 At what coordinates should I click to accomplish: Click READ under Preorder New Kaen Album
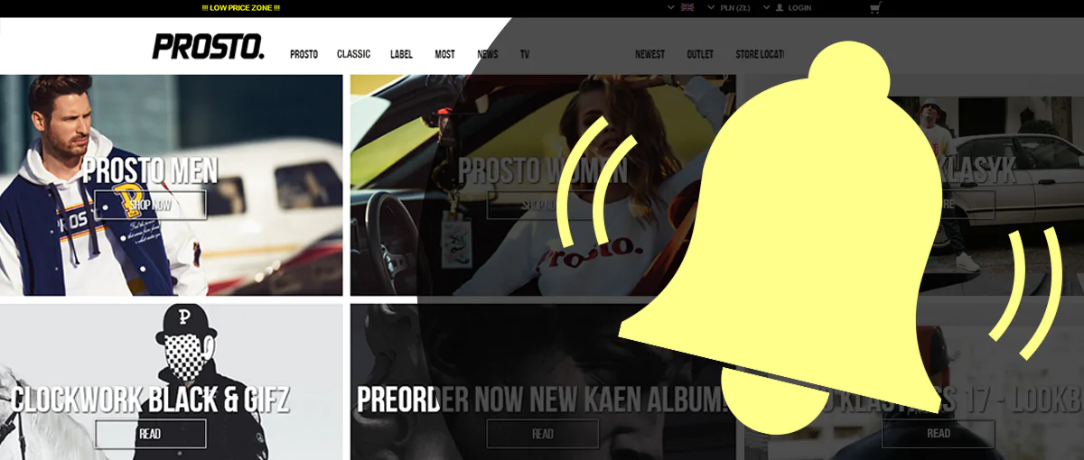pyautogui.click(x=542, y=434)
